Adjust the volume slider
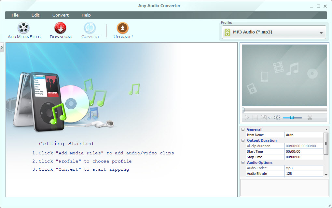The image size is (332, 208). coord(292,118)
